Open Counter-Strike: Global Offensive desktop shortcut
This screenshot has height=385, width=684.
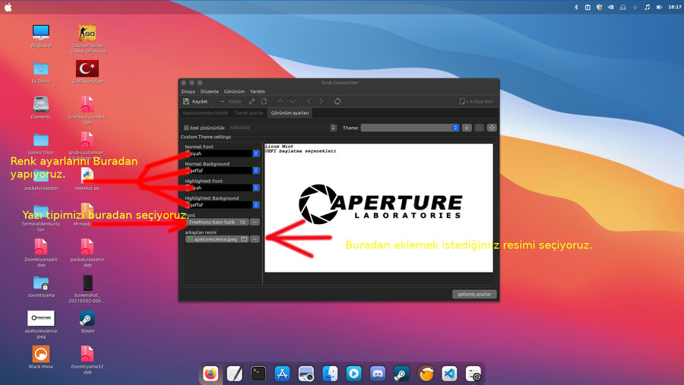click(x=87, y=39)
